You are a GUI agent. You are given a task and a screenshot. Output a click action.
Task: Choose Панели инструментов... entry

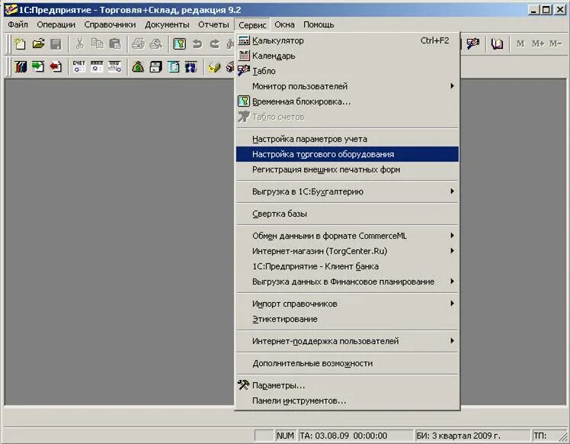pyautogui.click(x=347, y=401)
